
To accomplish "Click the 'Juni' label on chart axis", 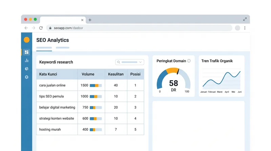I will [239, 92].
